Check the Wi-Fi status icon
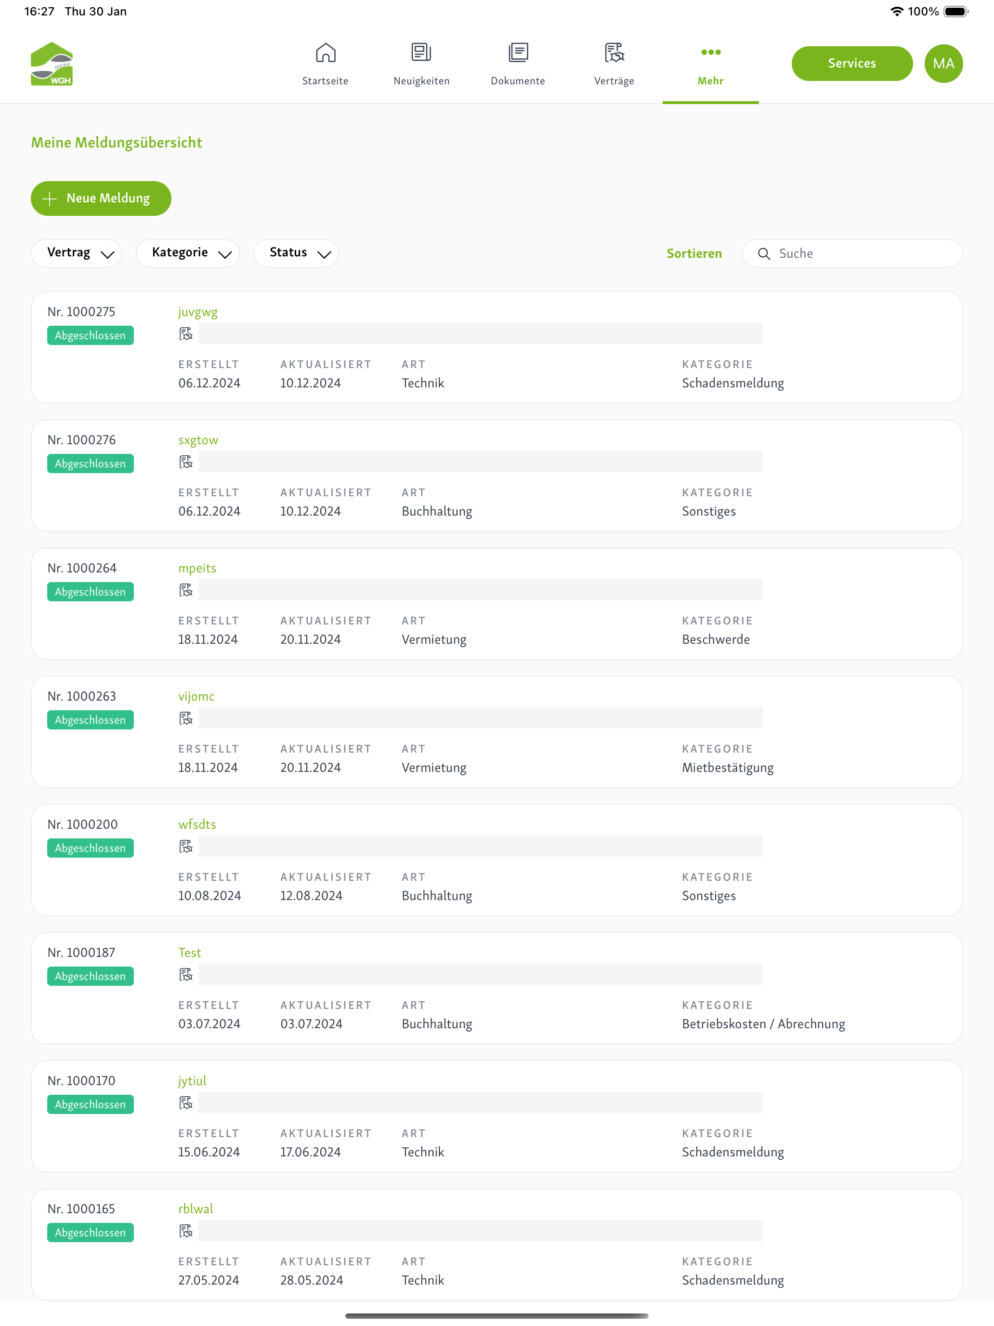 [896, 12]
